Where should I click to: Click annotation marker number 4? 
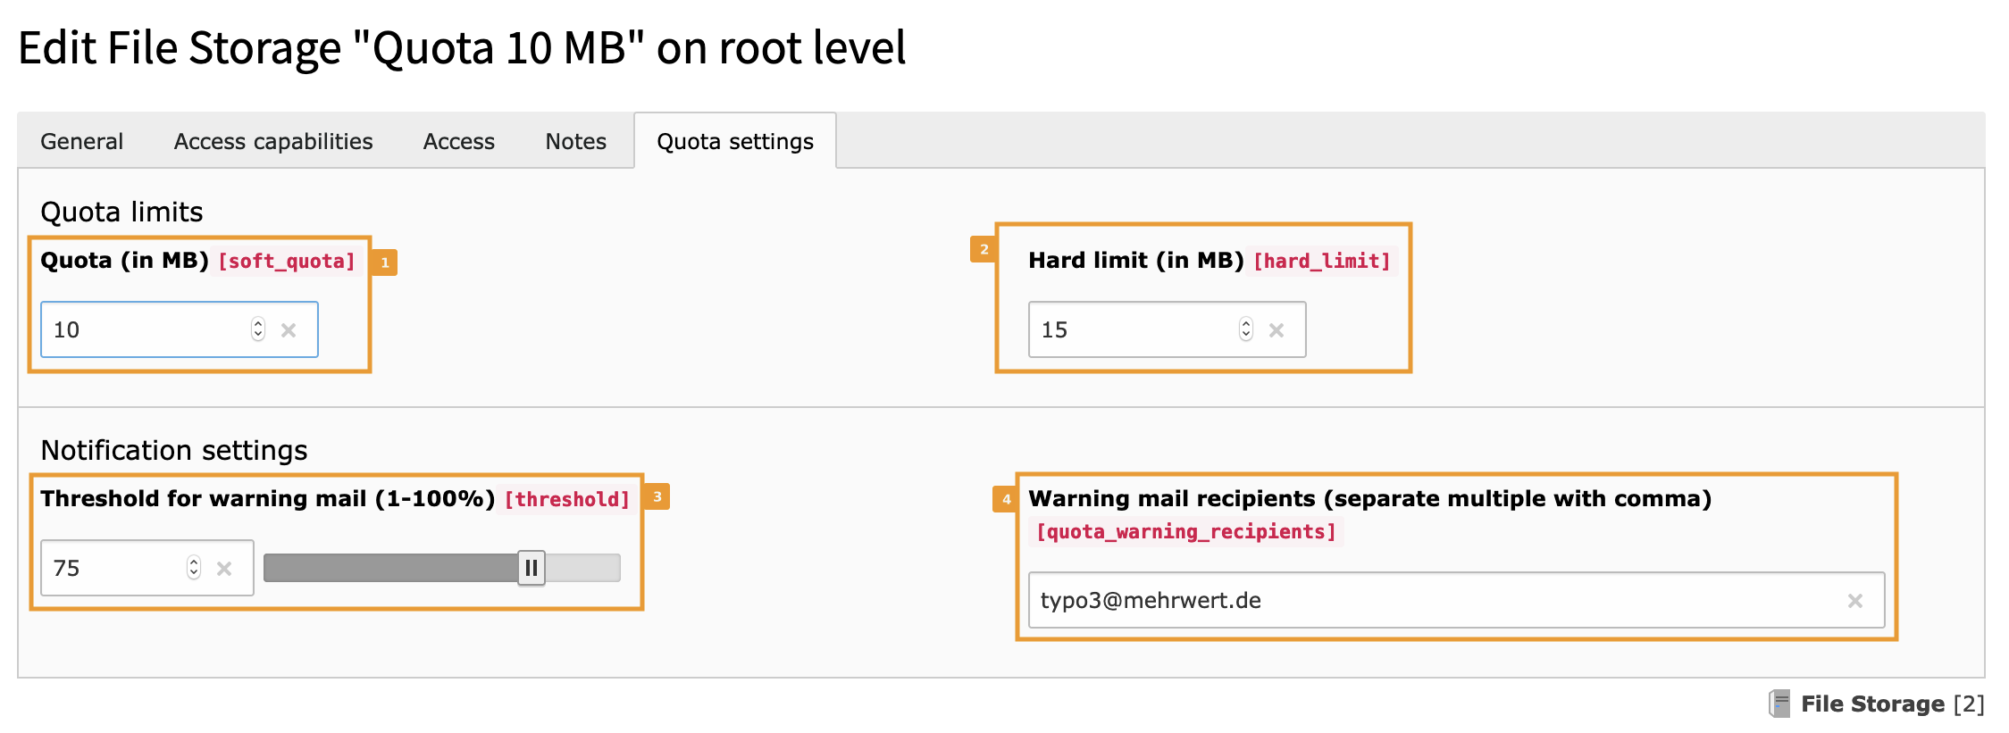(1005, 499)
